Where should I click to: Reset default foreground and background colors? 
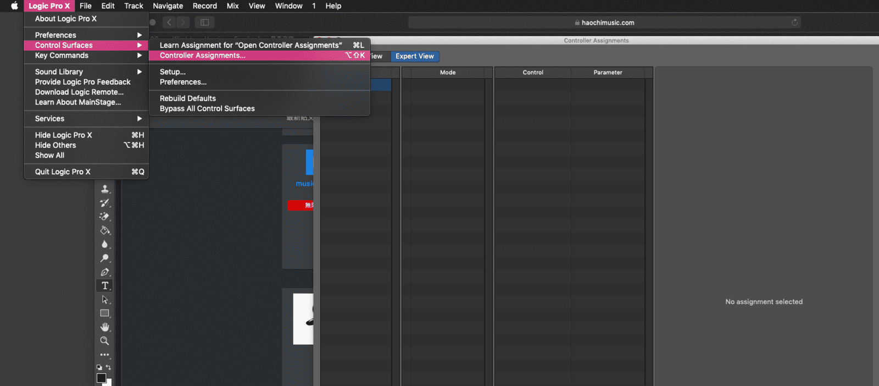point(99,367)
